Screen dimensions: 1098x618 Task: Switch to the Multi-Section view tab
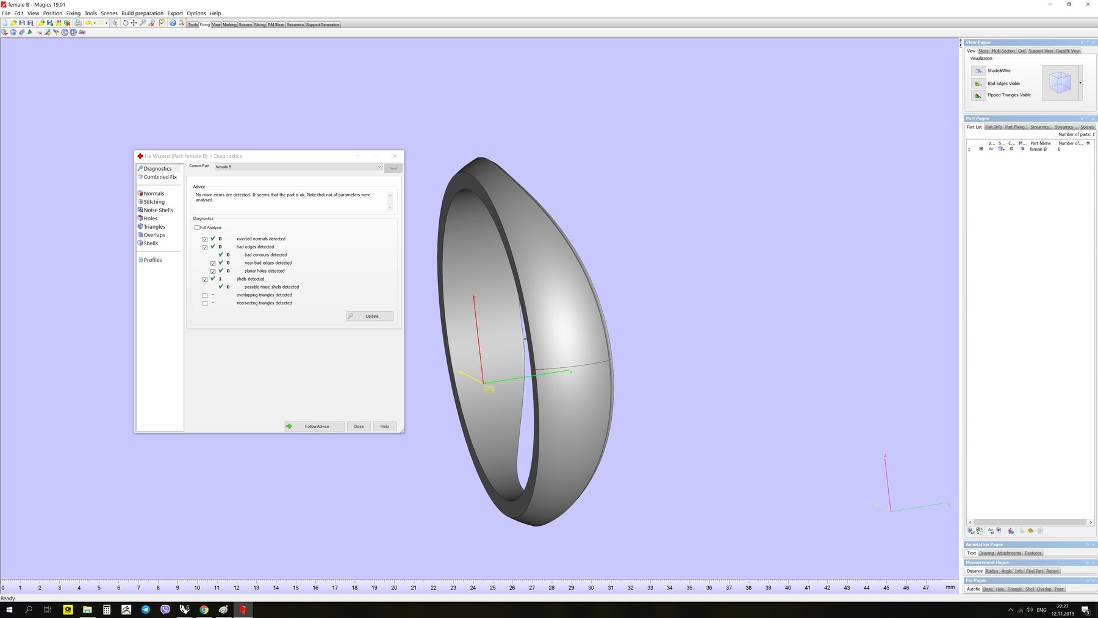[1003, 51]
